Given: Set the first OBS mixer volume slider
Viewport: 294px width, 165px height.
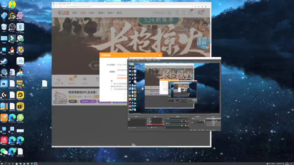Looking at the screenshot, I should (x=174, y=121).
